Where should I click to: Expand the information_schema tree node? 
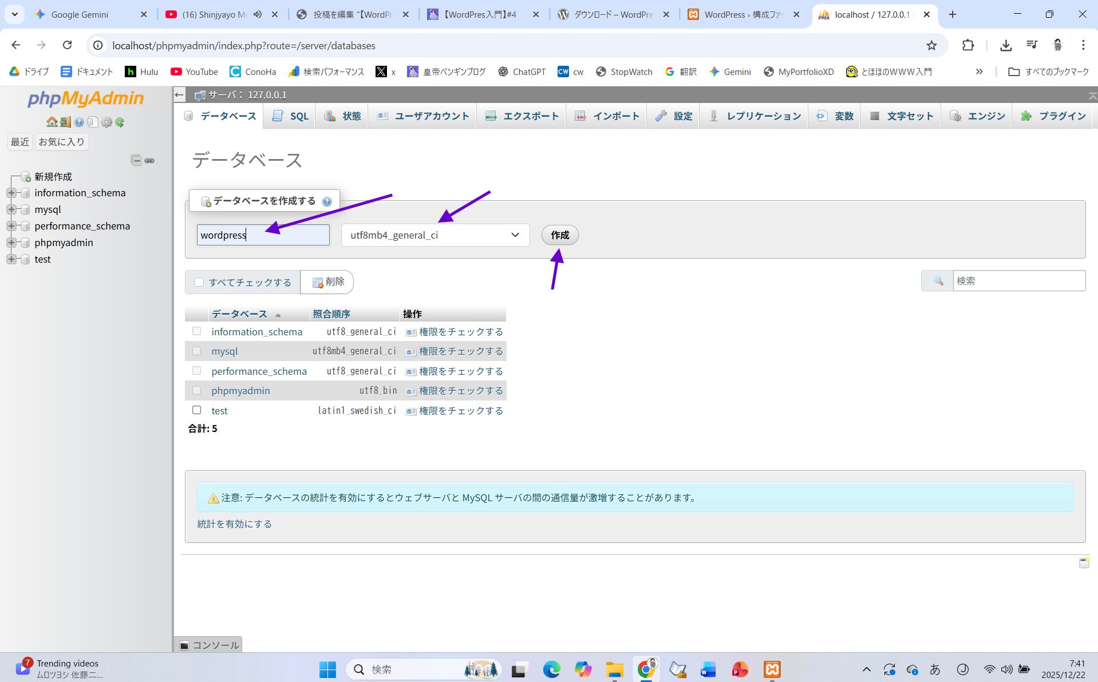tap(11, 193)
